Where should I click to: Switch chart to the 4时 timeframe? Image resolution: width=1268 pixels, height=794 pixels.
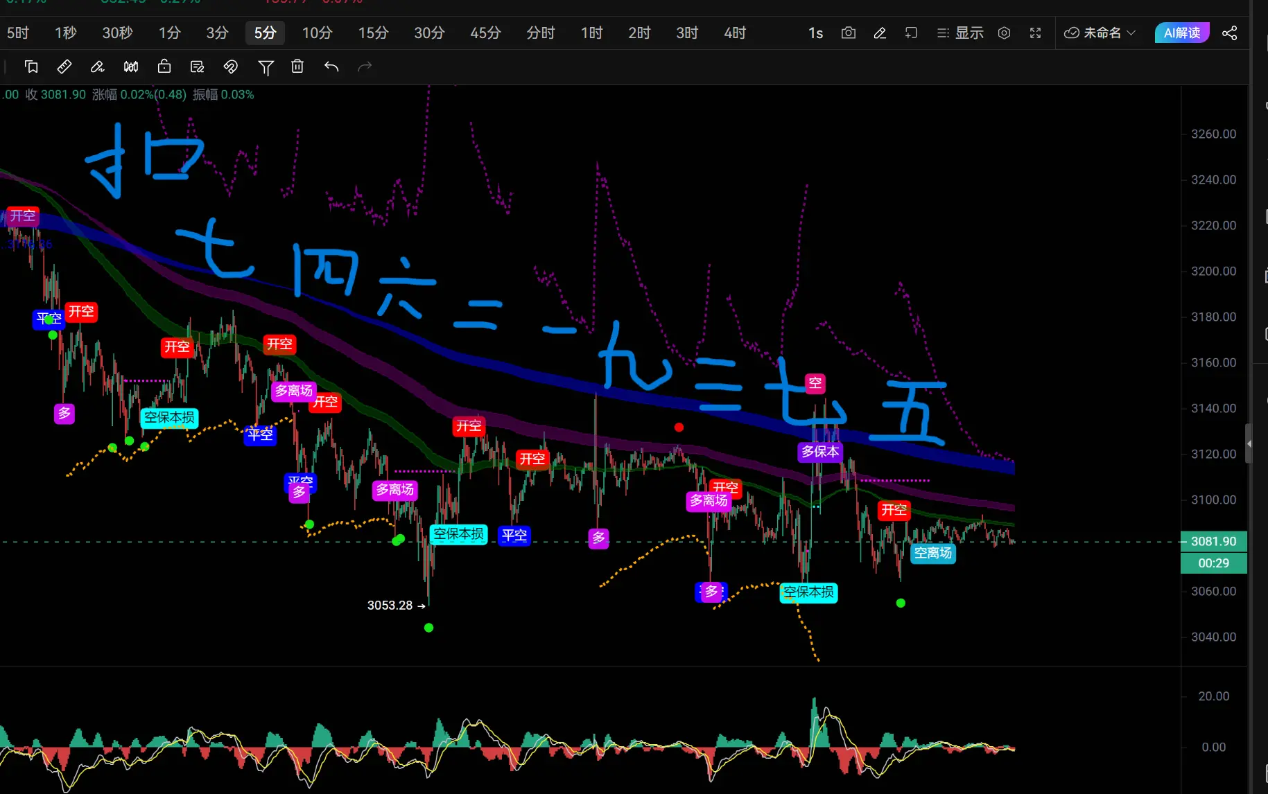(736, 33)
